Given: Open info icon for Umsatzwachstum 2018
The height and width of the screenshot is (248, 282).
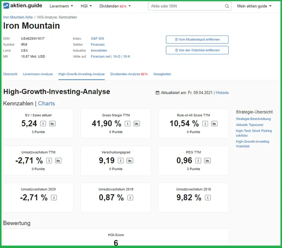Looking at the screenshot, I should pyautogui.click(x=208, y=198).
